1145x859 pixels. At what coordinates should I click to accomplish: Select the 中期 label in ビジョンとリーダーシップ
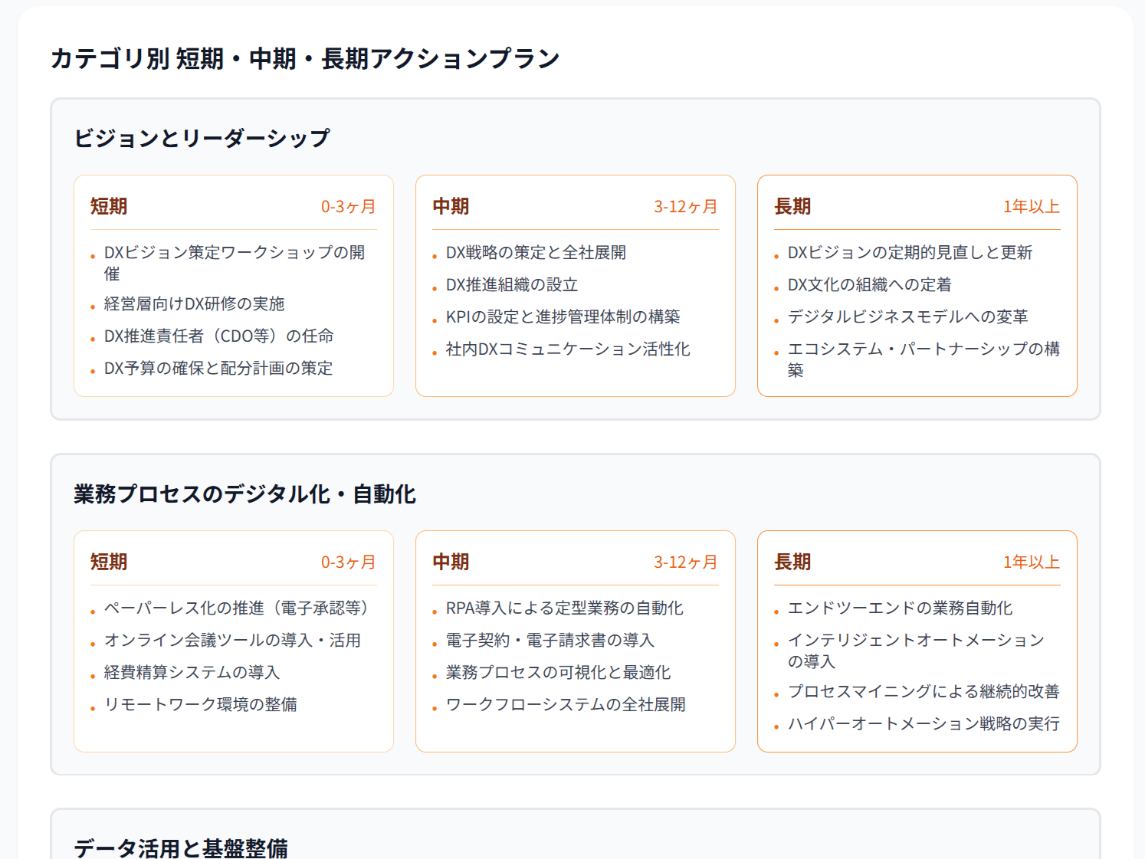[x=451, y=205]
